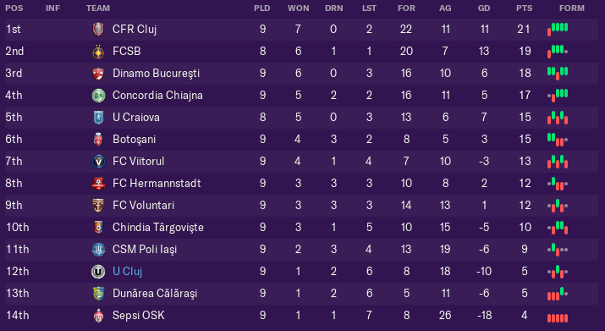Screen dimensions: 605x331
Task: Click the FC Viitorul round logo
Action: pos(98,162)
